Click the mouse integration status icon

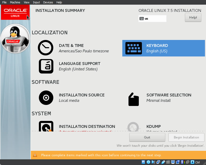[x=188, y=162]
